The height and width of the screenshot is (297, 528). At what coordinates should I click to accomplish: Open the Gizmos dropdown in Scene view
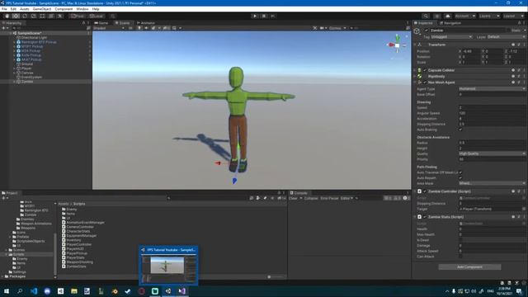point(337,28)
